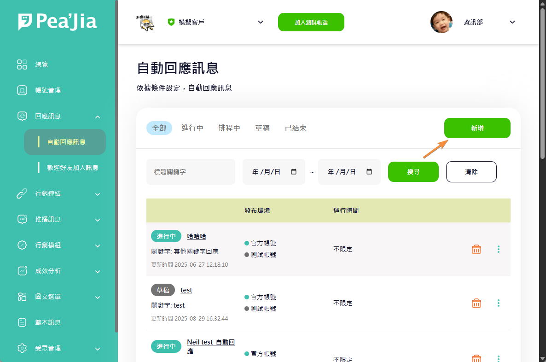Click the 成效分析 chart icon
This screenshot has width=546, height=362.
point(22,271)
